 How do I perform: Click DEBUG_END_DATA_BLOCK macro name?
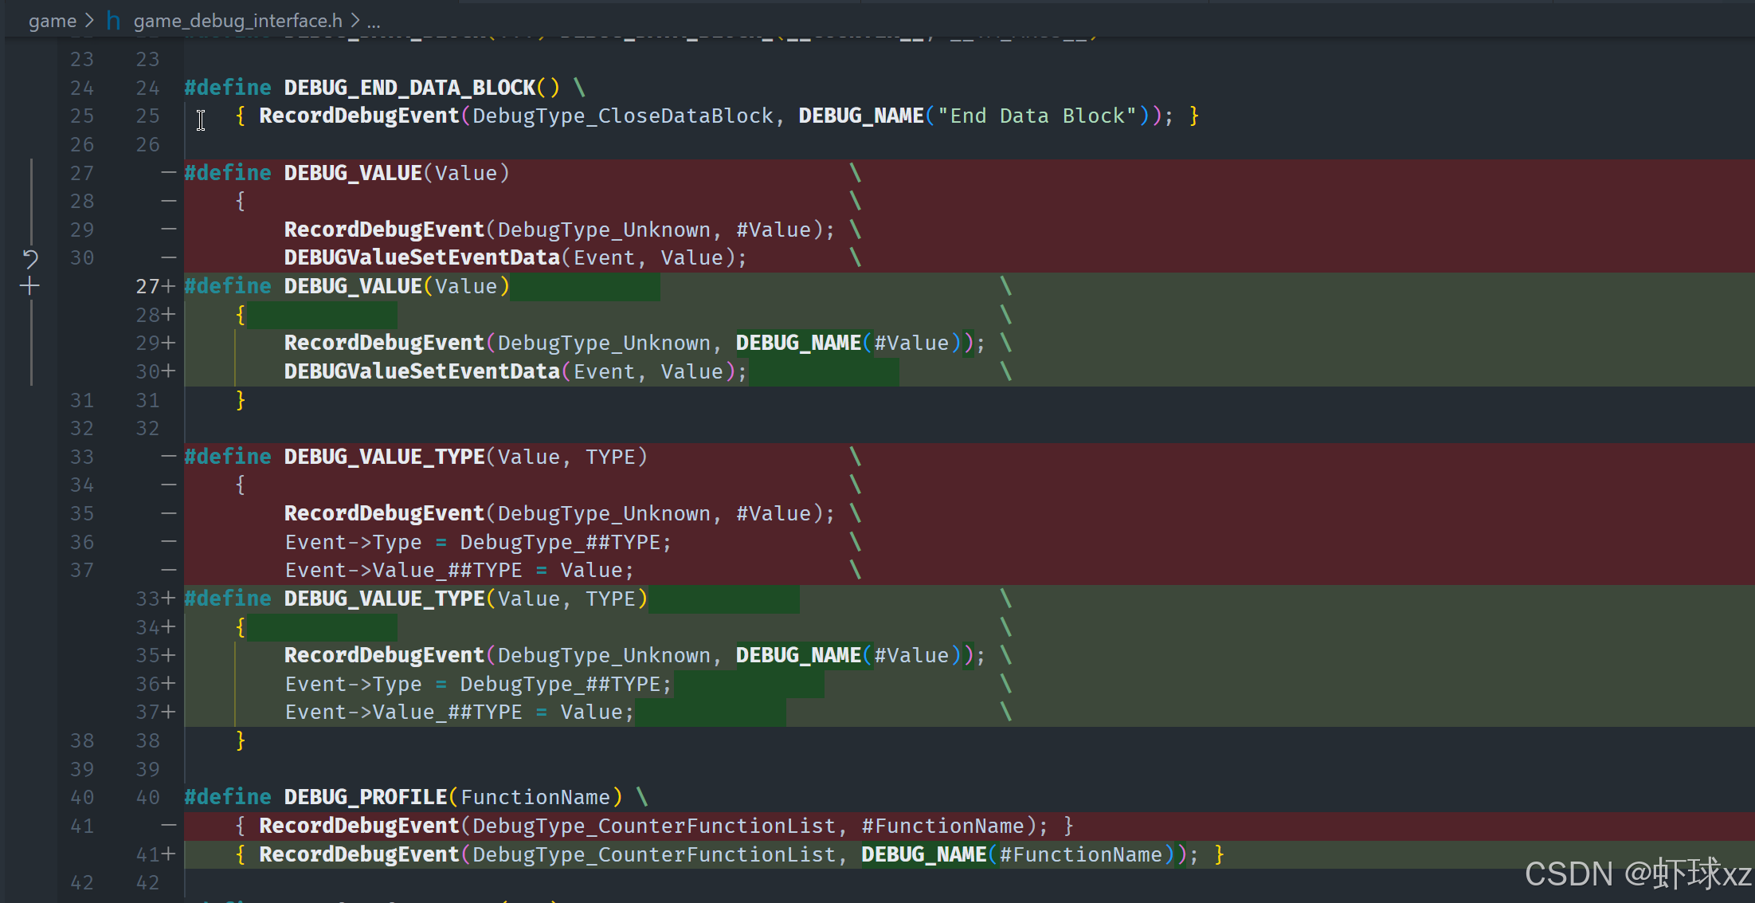click(409, 88)
